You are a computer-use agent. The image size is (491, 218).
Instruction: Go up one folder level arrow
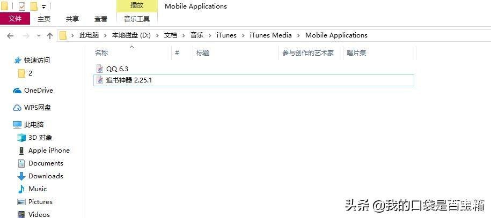tap(50, 36)
